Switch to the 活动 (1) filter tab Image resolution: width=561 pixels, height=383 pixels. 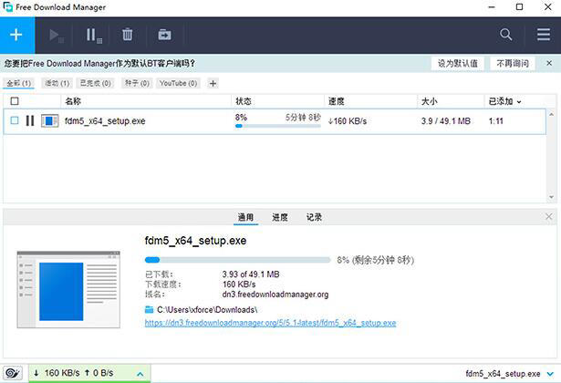pos(57,83)
